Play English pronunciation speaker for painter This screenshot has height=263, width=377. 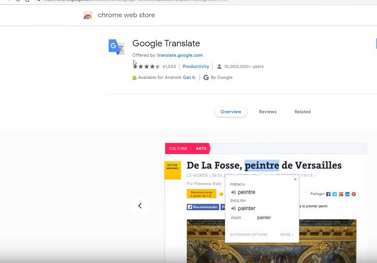click(233, 208)
